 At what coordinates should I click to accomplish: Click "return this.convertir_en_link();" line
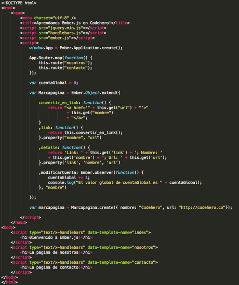pos(85,133)
